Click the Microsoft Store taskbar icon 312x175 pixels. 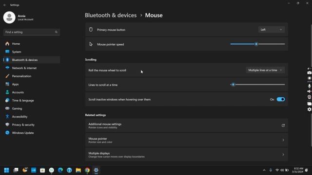42,170
